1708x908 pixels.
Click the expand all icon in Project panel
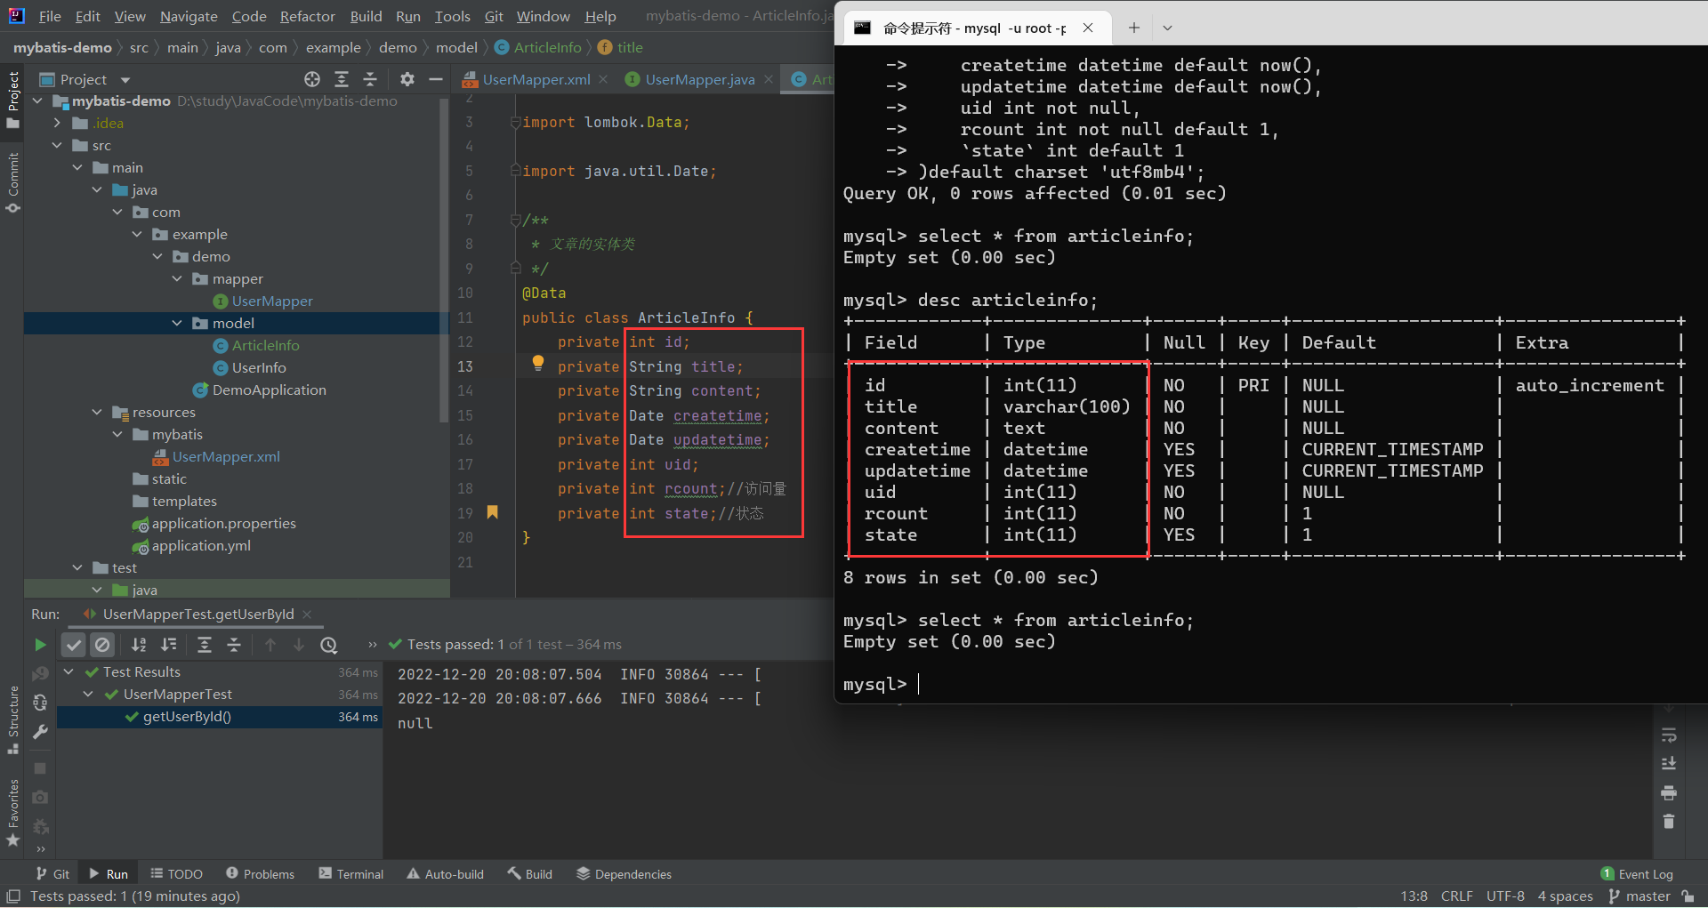[342, 79]
